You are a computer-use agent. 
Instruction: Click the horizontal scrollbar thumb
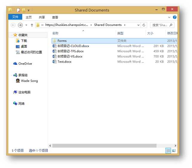point(104,146)
